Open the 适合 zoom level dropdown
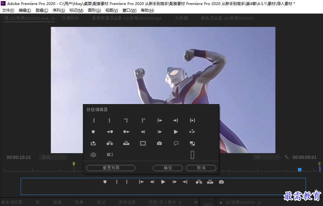323x206 pixels. point(53,157)
